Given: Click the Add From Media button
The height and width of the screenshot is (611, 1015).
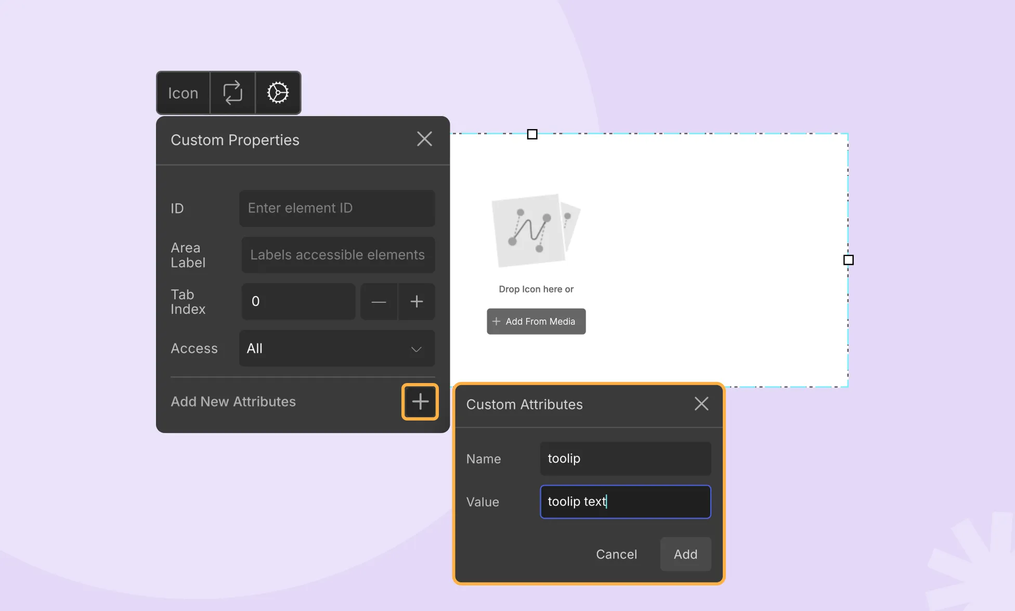Looking at the screenshot, I should click(x=536, y=322).
